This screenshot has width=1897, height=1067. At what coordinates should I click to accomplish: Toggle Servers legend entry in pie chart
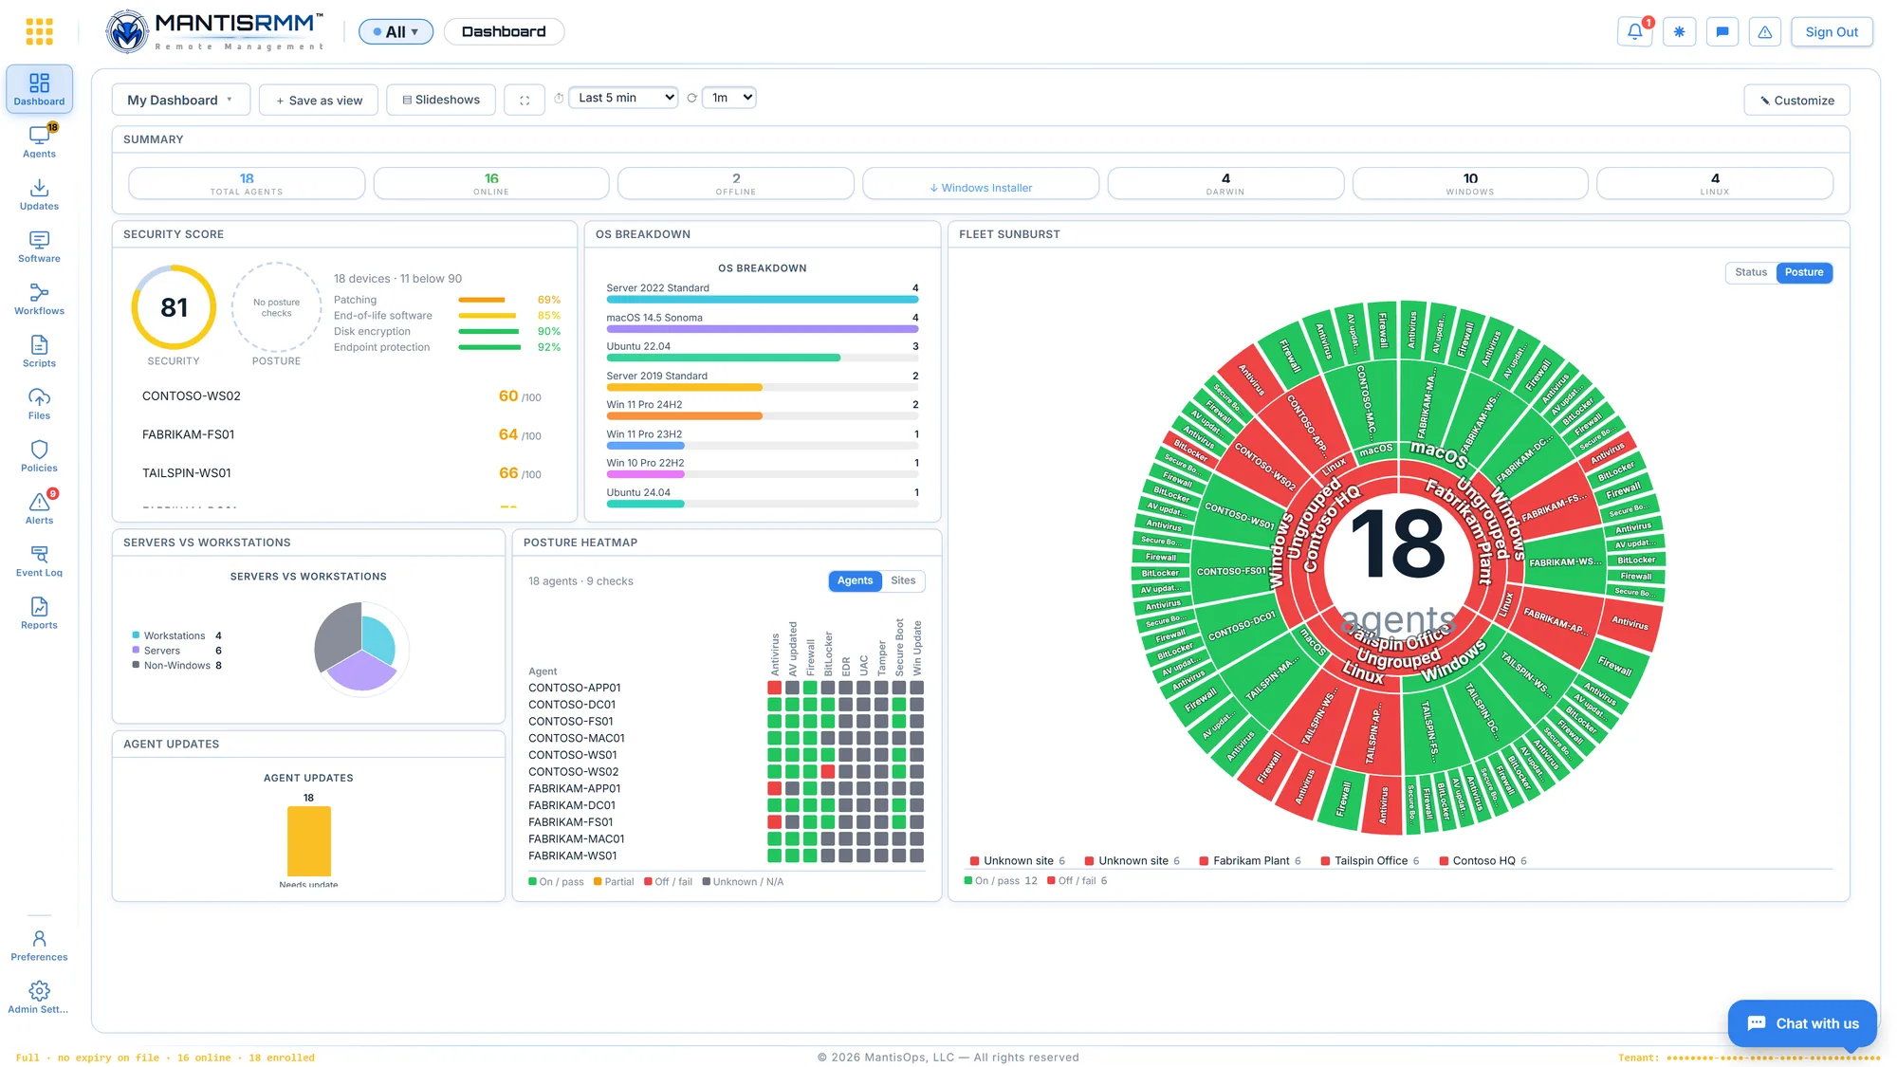176,651
